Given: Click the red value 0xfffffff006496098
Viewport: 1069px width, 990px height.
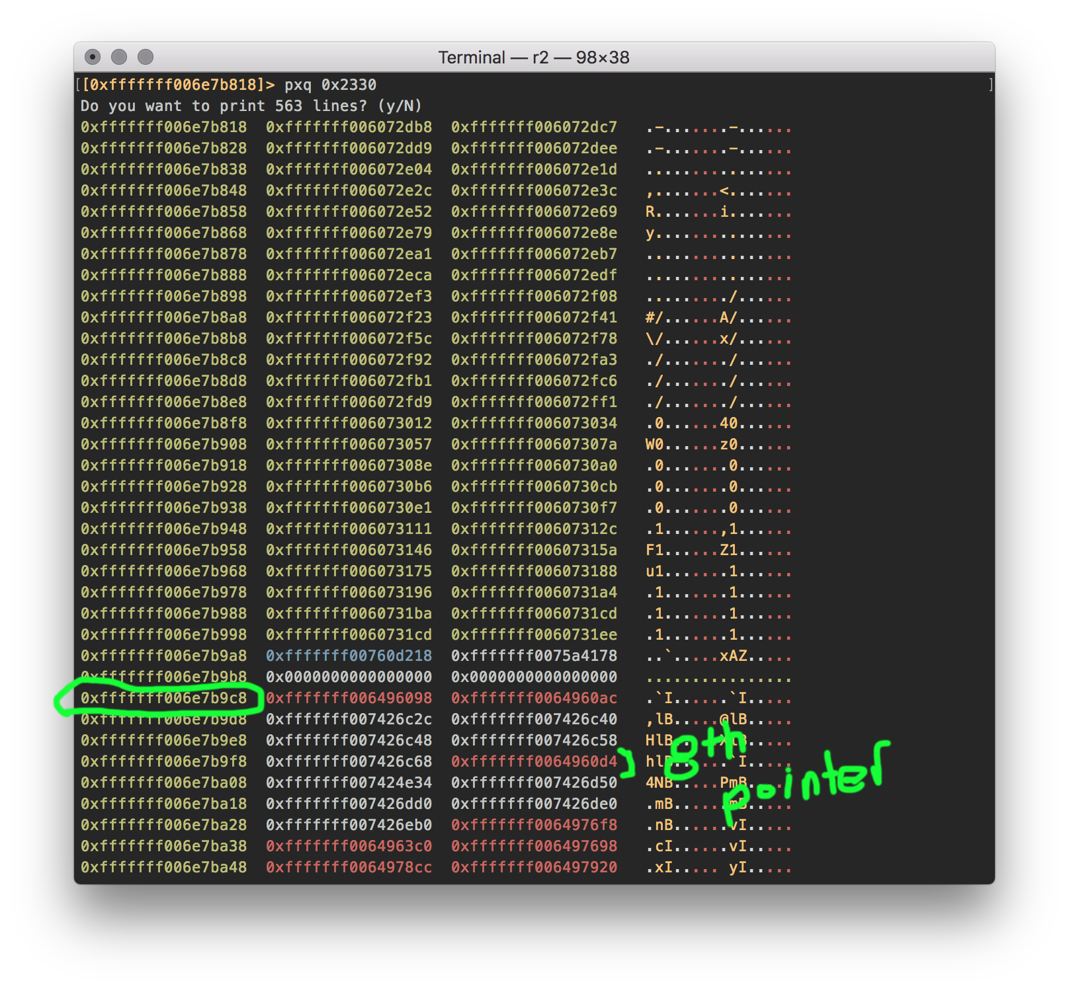Looking at the screenshot, I should pyautogui.click(x=349, y=699).
